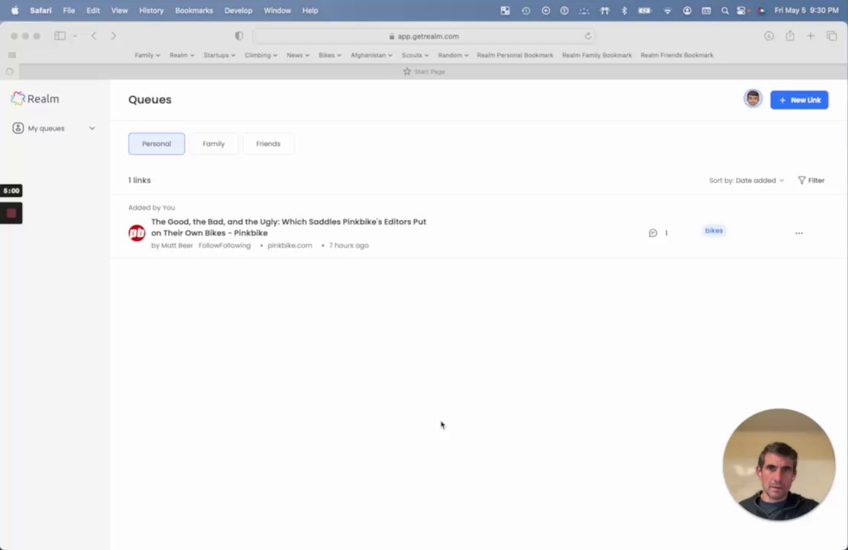Open a new tab with plus icon
The image size is (848, 550).
pos(810,36)
